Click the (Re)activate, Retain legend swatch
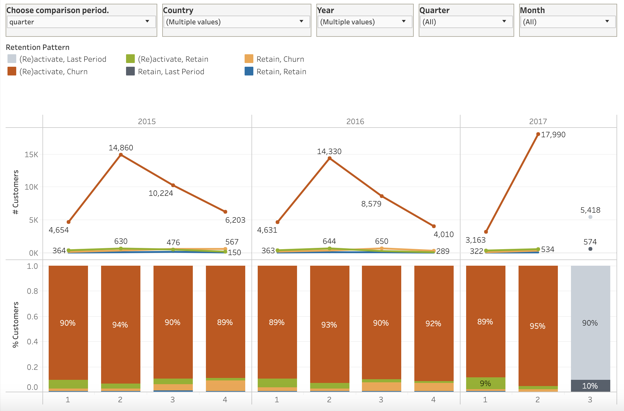The width and height of the screenshot is (624, 411). click(130, 59)
